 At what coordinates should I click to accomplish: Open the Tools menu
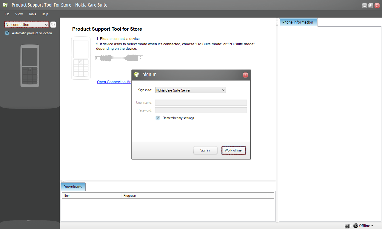[x=32, y=14]
